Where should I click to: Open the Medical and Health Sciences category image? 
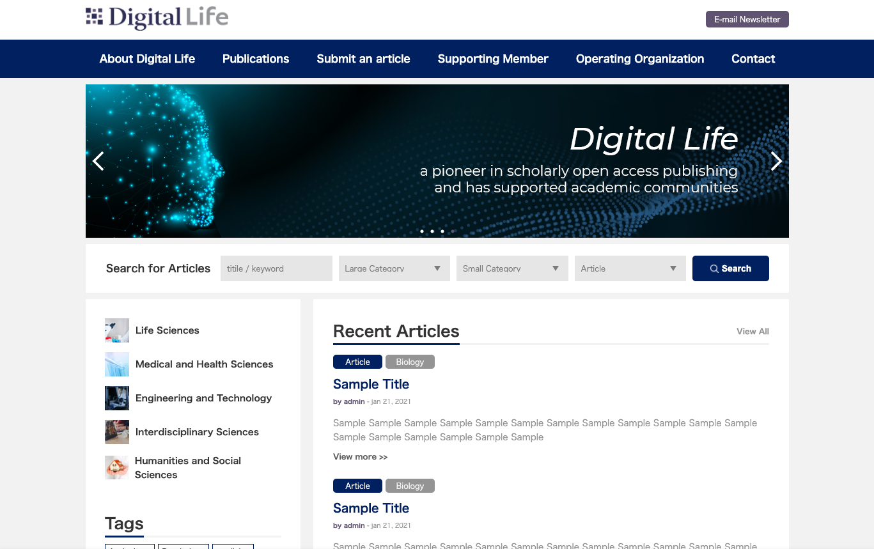(116, 364)
